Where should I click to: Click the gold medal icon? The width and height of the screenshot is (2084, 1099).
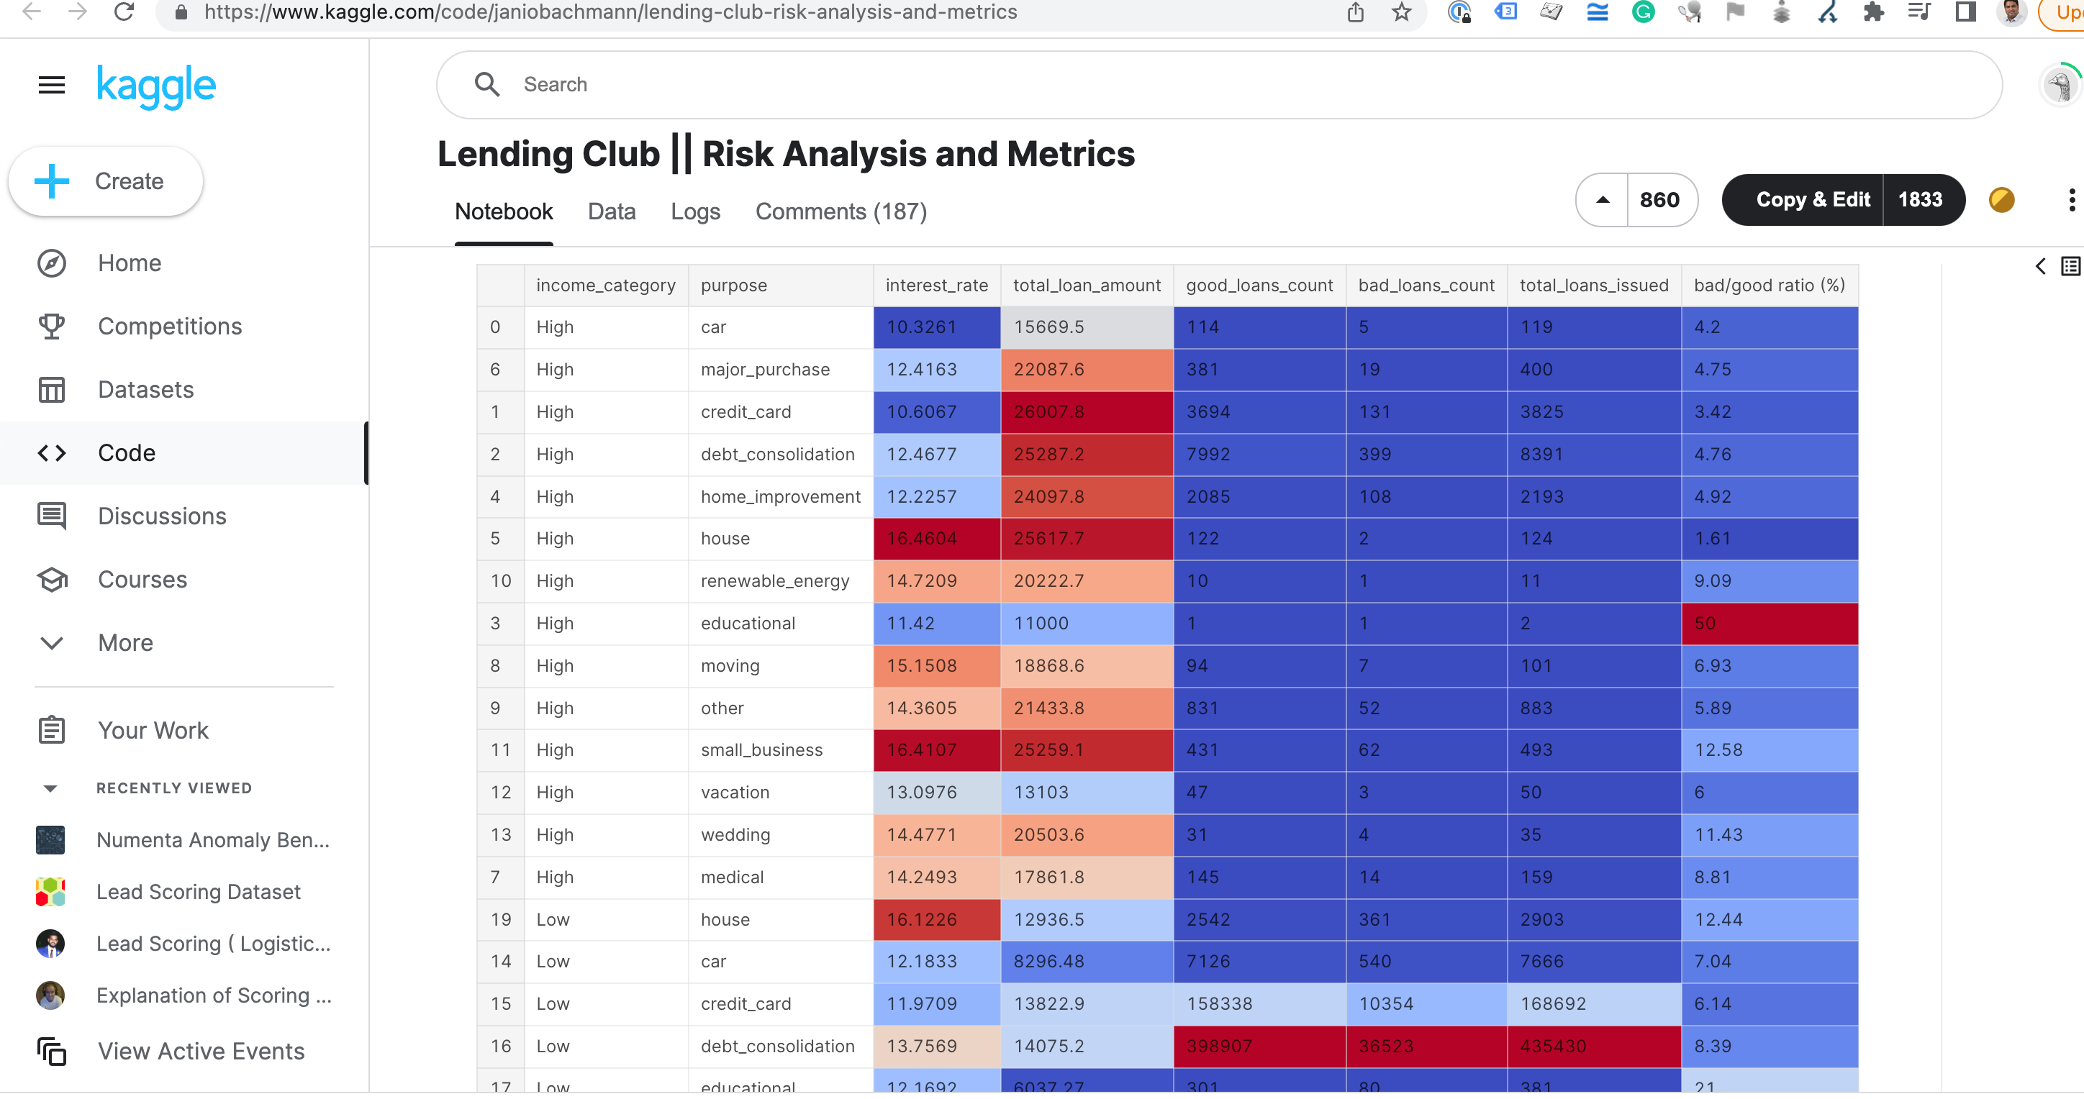(2001, 200)
